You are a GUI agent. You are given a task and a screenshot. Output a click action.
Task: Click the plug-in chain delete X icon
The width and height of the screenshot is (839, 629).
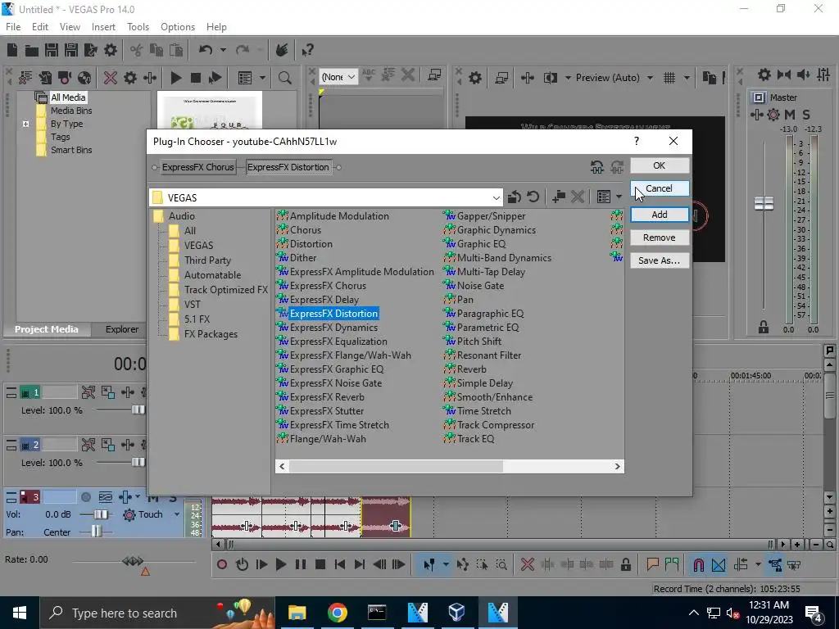click(577, 197)
